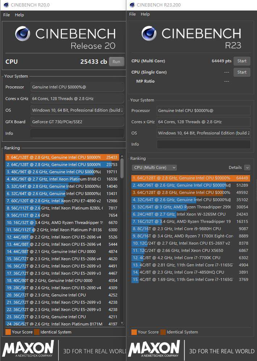This screenshot has height=361, width=257.
Task: Click the scroll-down arrow of R20 ranking list
Action: 122,323
